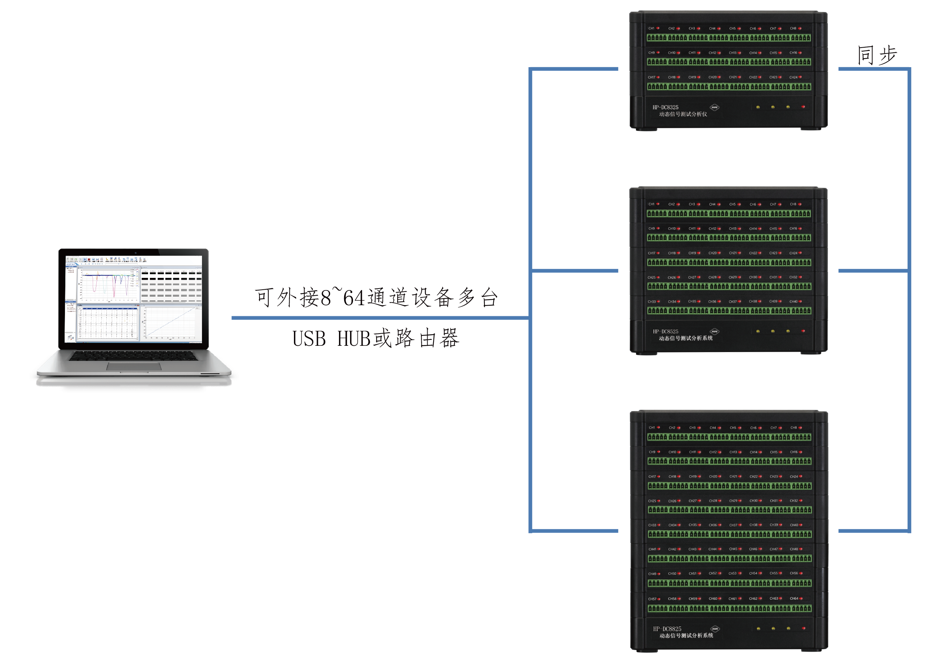925x665 pixels.
Task: Click the logo badge on HP-DC8325 unit
Action: pos(714,108)
